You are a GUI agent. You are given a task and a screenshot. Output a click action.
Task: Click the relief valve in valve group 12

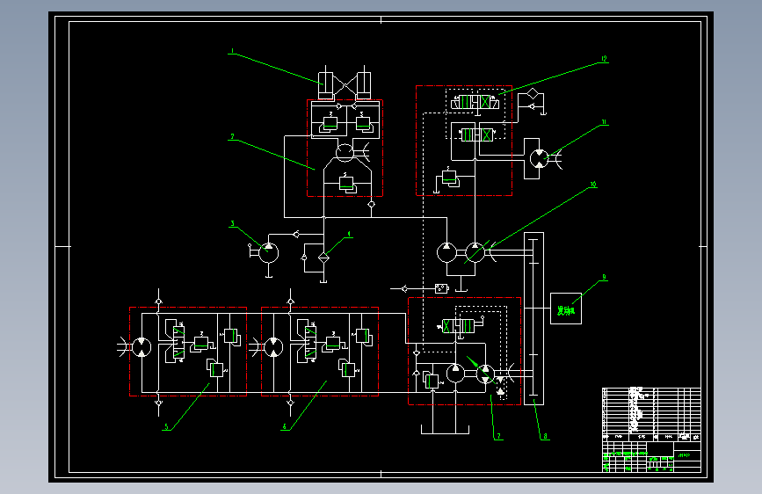coord(449,178)
